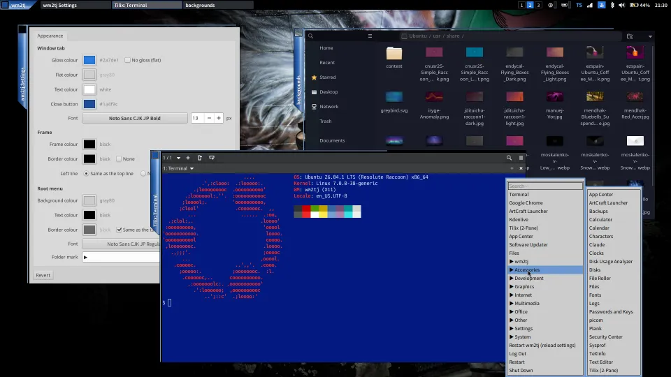
Task: Click the network signal tray icon
Action: [590, 5]
